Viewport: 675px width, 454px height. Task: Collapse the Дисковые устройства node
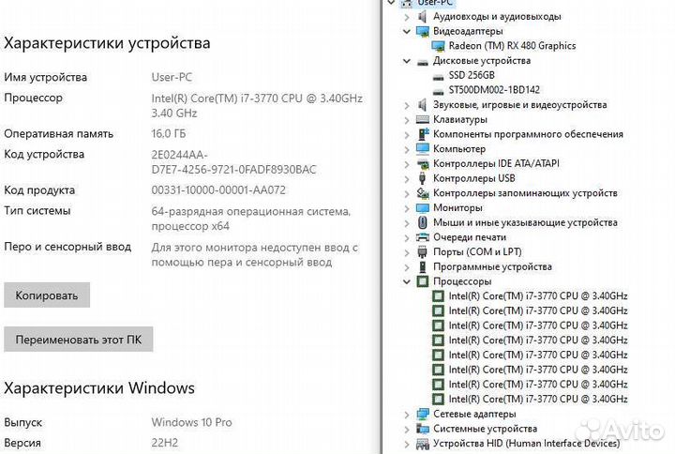[407, 61]
